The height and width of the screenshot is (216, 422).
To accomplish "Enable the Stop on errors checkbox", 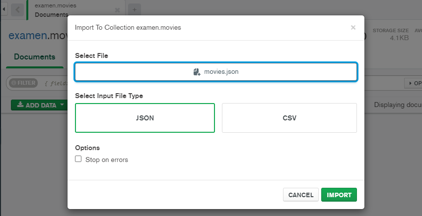I will (78, 159).
